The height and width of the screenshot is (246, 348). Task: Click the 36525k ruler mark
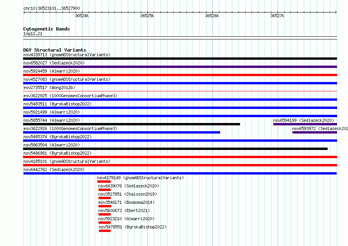coord(147,16)
